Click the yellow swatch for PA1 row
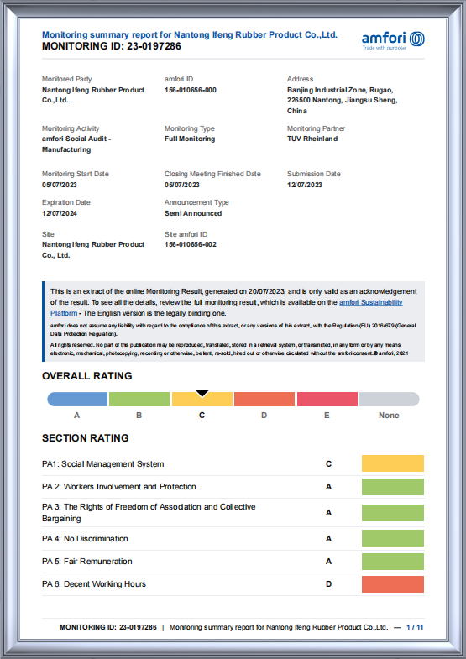Image resolution: width=466 pixels, height=659 pixels. coord(393,463)
